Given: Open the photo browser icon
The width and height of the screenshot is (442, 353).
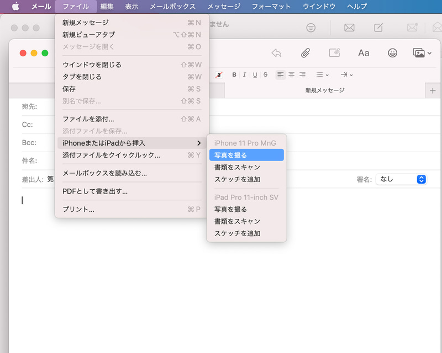Looking at the screenshot, I should (419, 53).
